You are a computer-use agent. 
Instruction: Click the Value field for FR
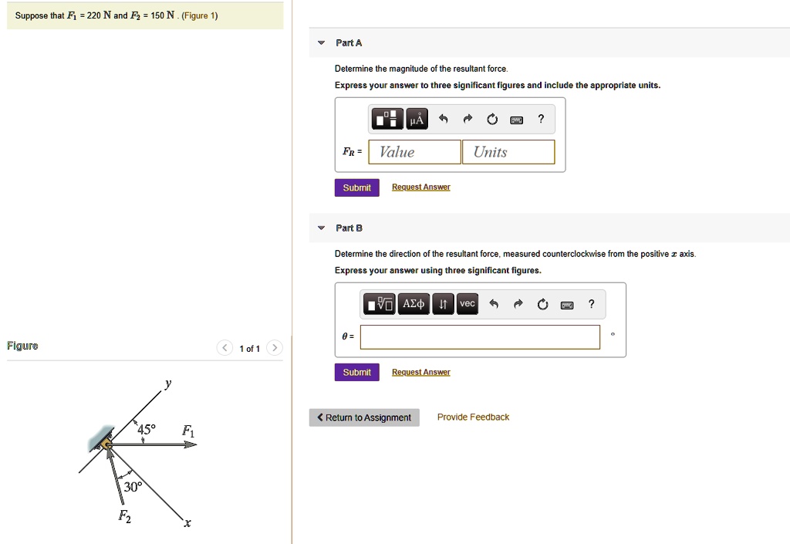(414, 151)
